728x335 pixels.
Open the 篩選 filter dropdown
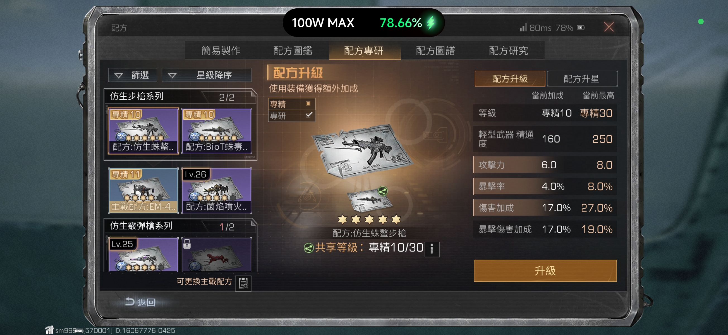(x=133, y=75)
